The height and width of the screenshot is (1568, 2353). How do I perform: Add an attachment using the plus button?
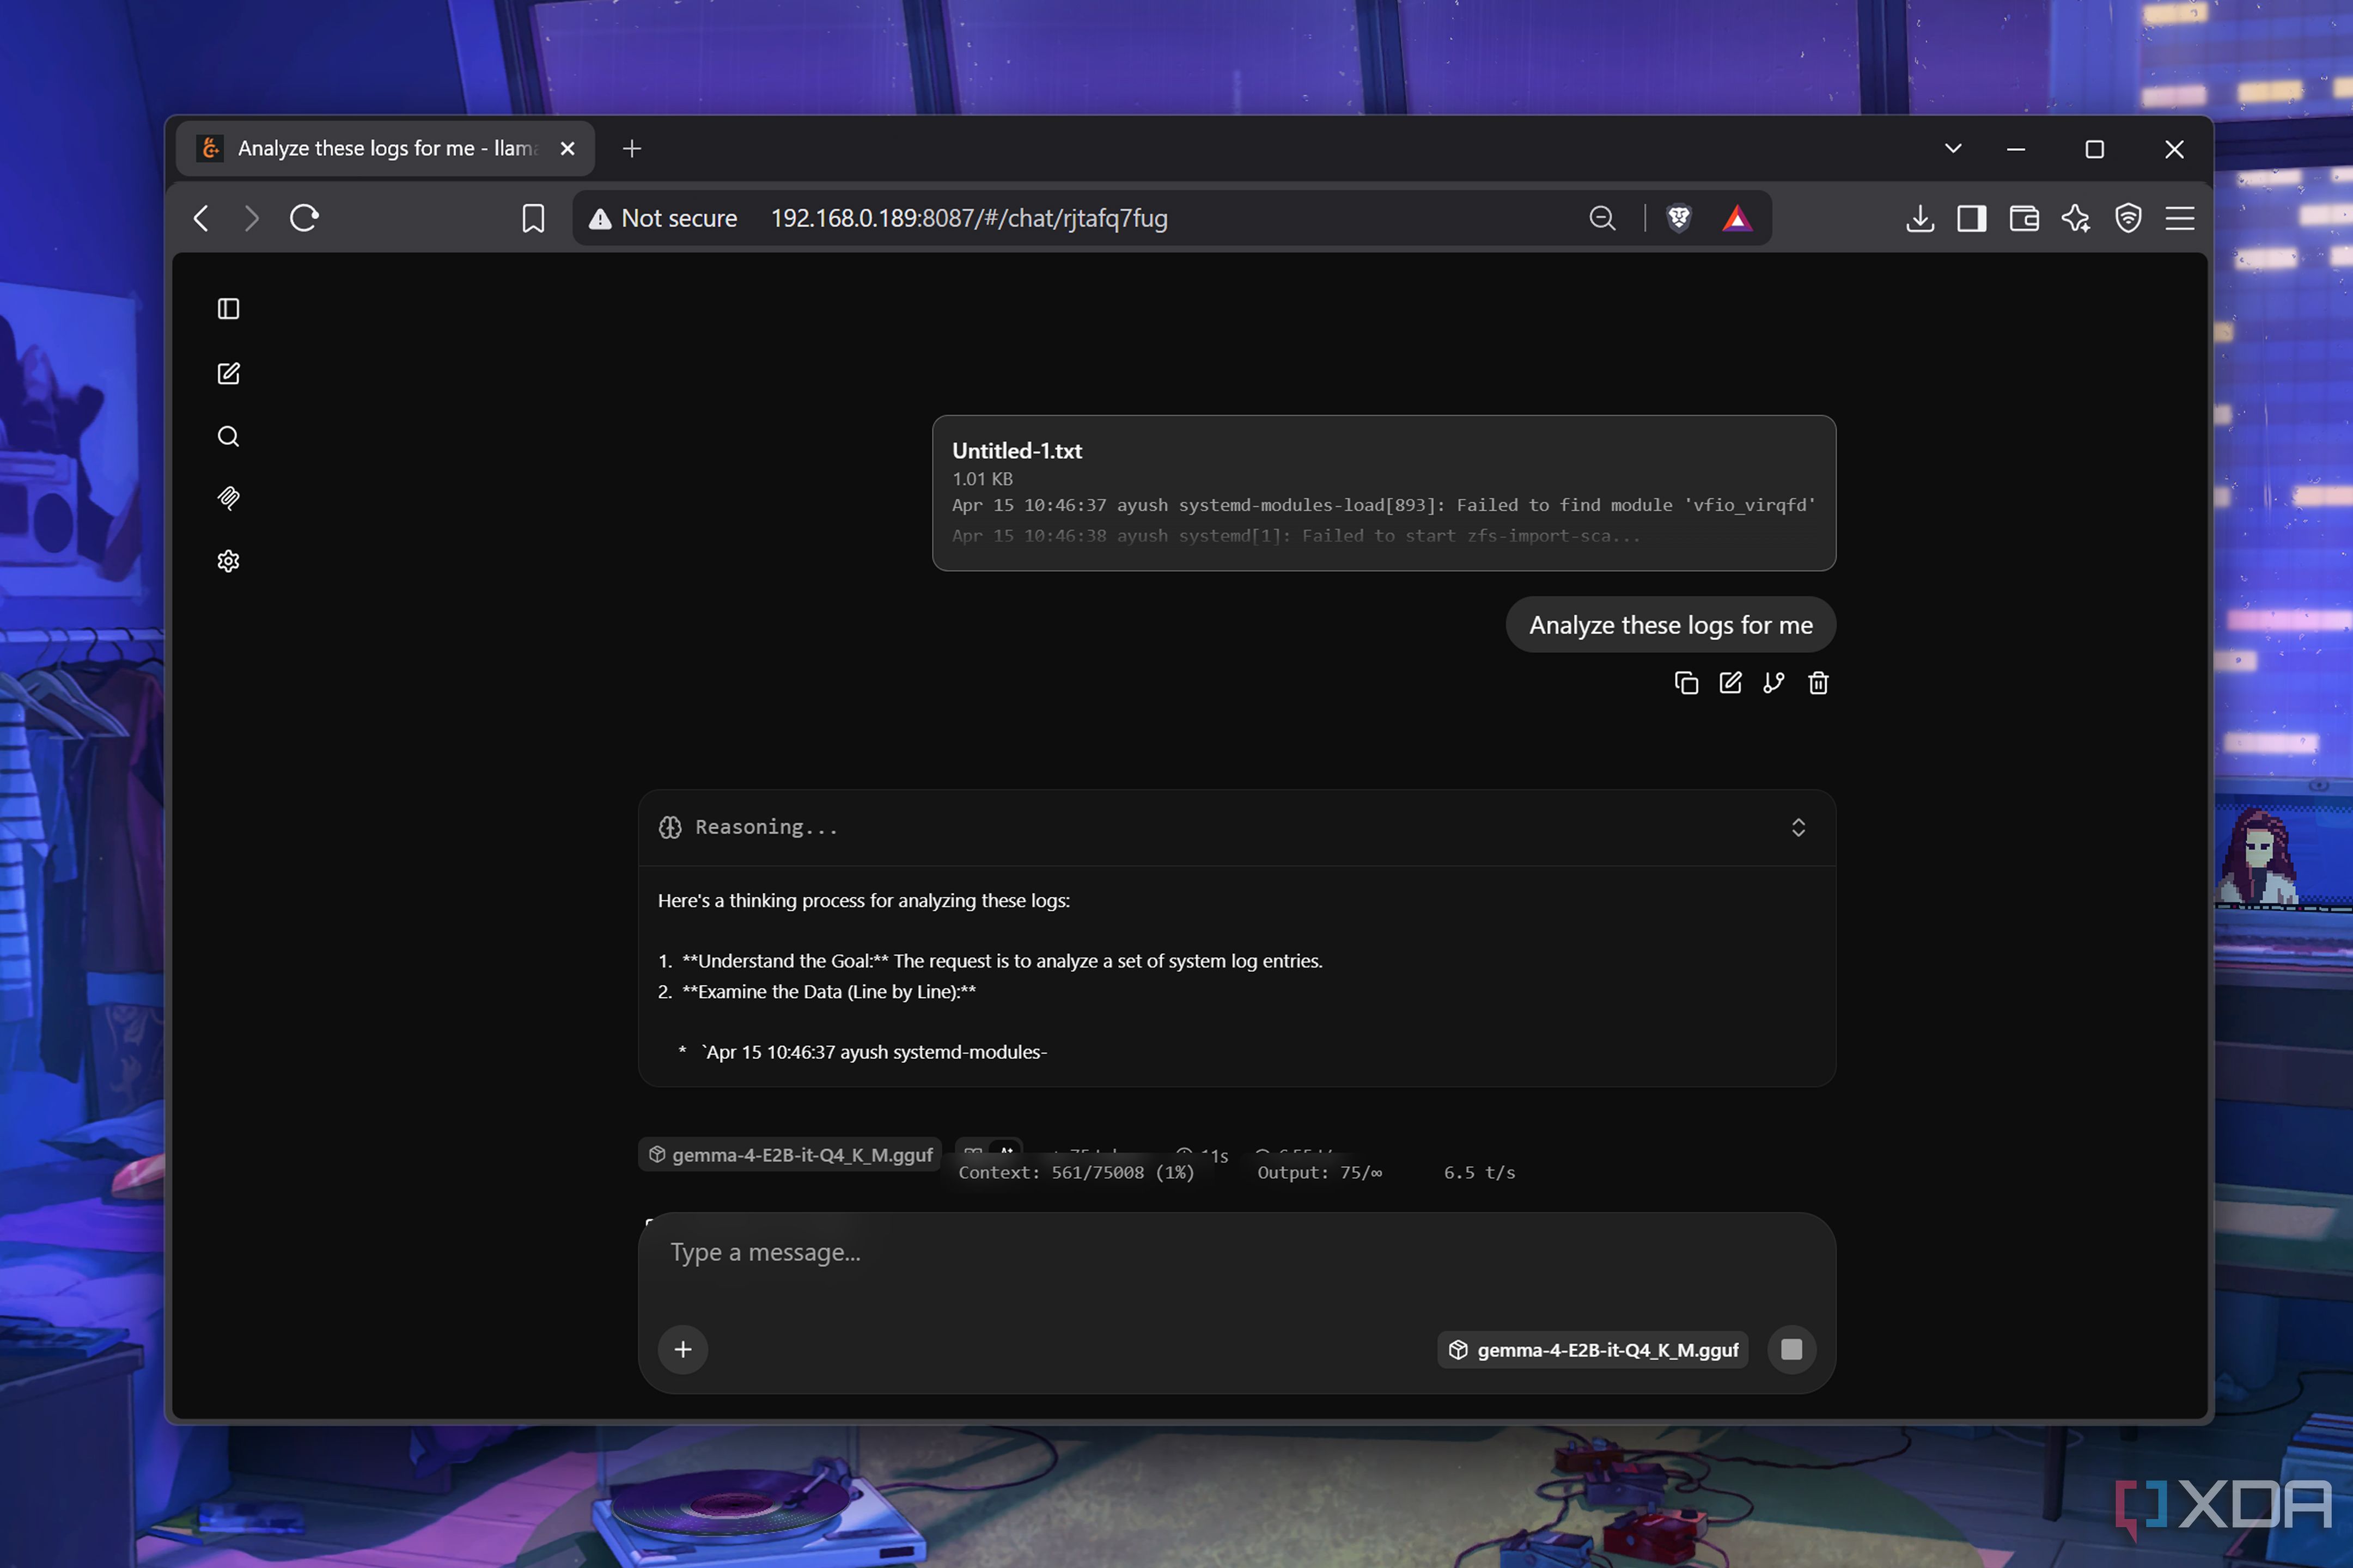[x=683, y=1349]
